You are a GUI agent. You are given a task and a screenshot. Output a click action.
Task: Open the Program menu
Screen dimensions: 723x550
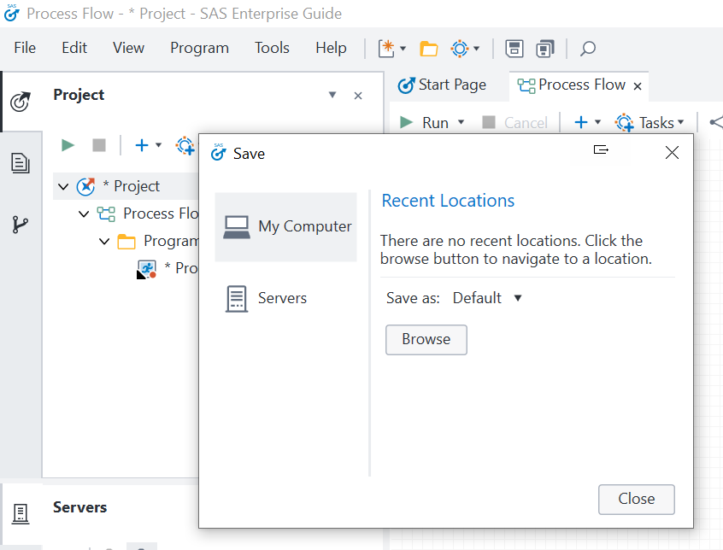(x=199, y=48)
